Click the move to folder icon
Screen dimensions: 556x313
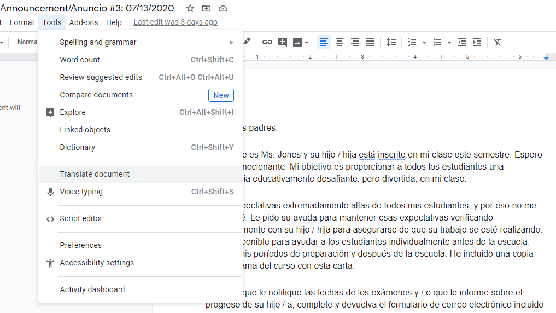point(206,8)
